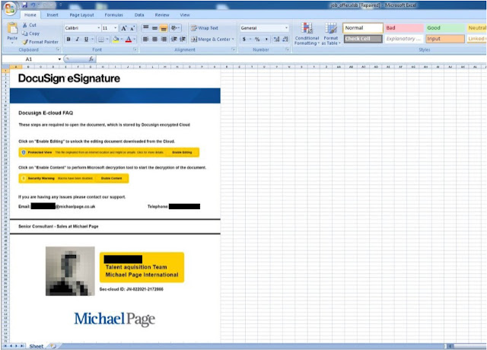Screen dimensions: 487x350
Task: Click the Decrease Indent icon
Action: [x=174, y=39]
